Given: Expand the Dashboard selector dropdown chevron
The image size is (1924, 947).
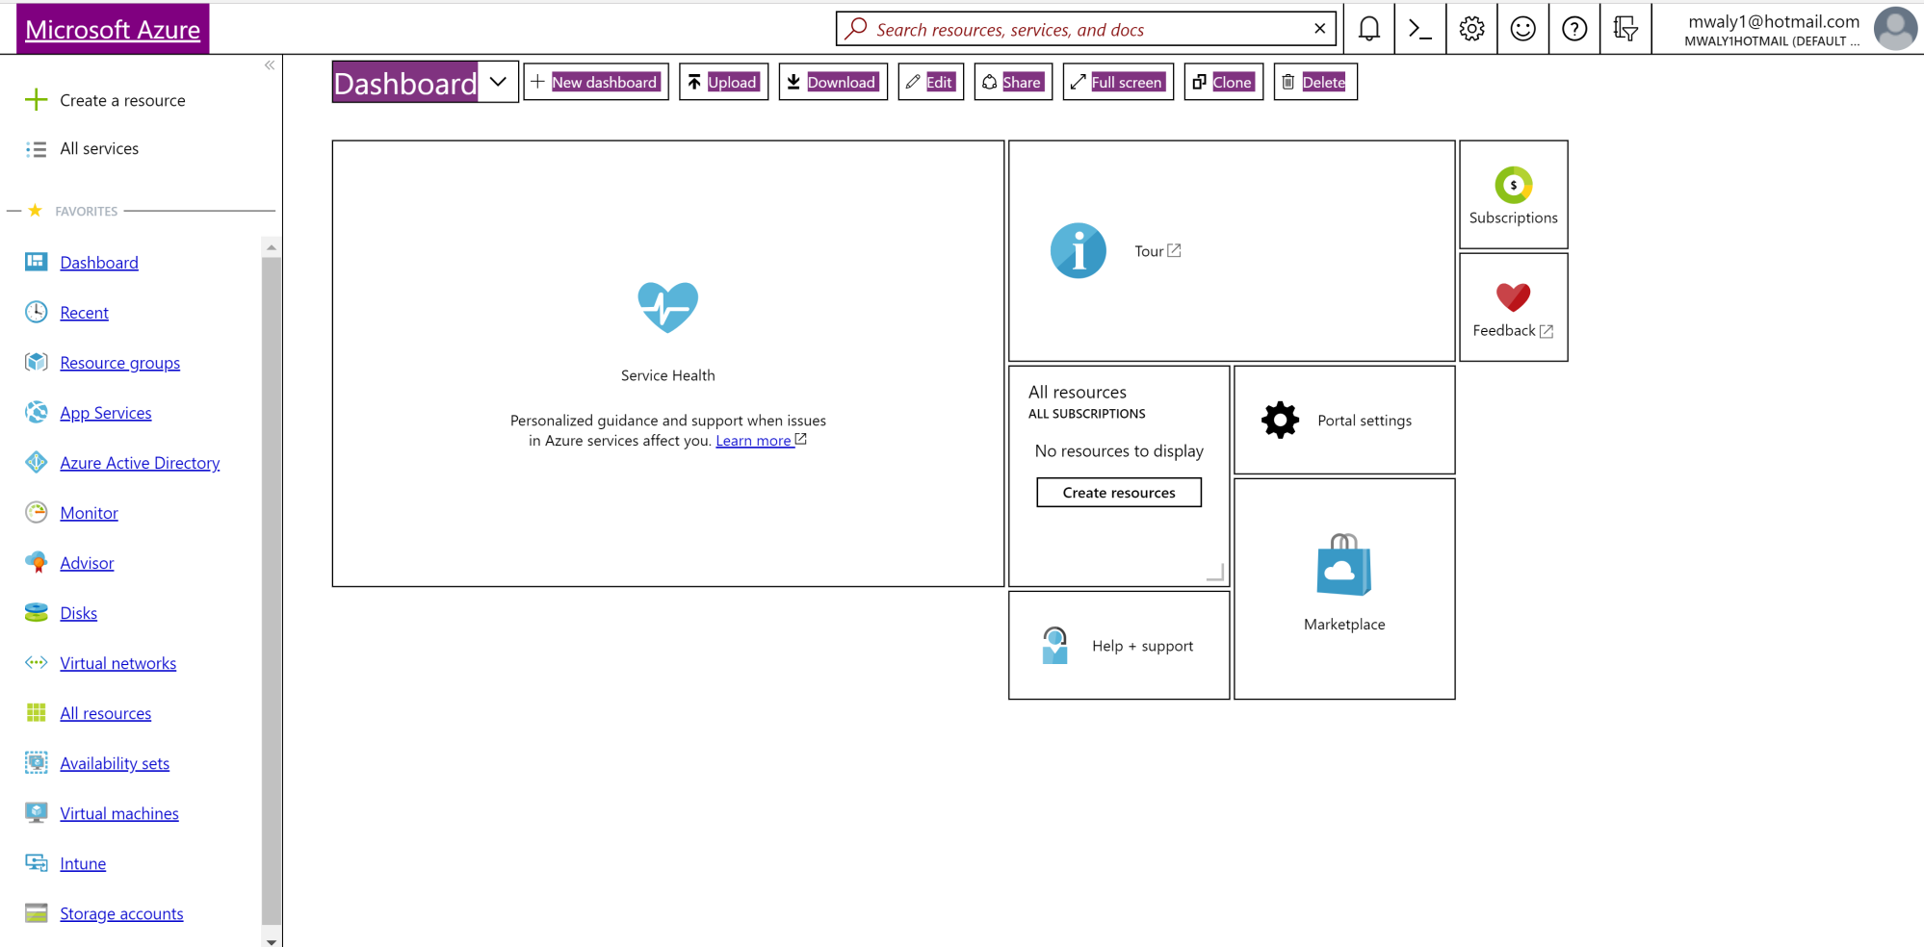Looking at the screenshot, I should tap(498, 82).
